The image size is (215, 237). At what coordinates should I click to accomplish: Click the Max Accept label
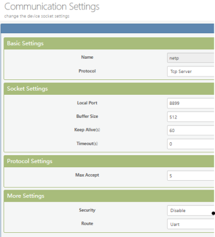(x=87, y=175)
